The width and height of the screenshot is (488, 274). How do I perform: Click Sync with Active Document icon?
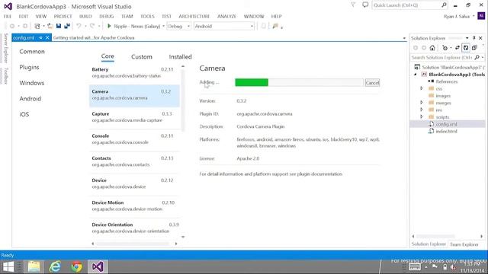(x=457, y=48)
